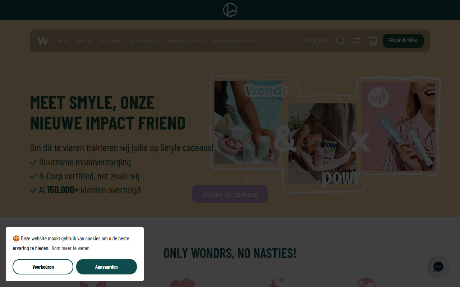Open the Skincare menu

(x=110, y=41)
